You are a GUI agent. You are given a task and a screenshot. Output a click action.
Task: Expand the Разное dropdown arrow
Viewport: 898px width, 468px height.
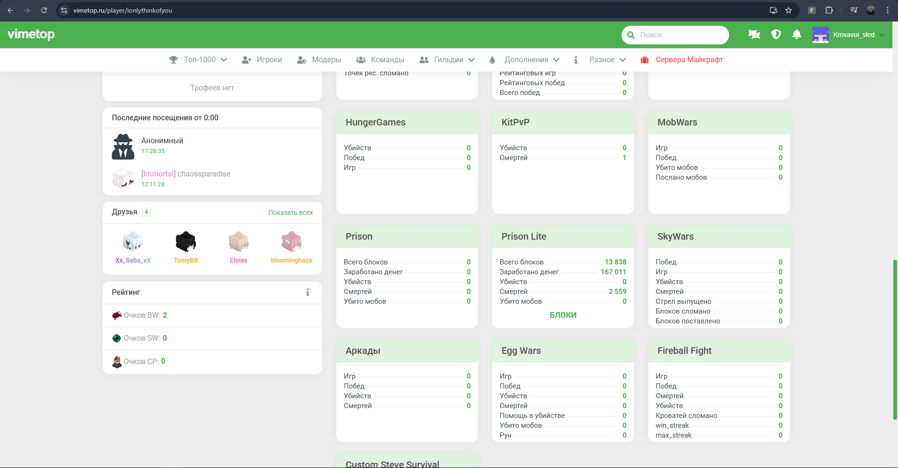[x=623, y=60]
